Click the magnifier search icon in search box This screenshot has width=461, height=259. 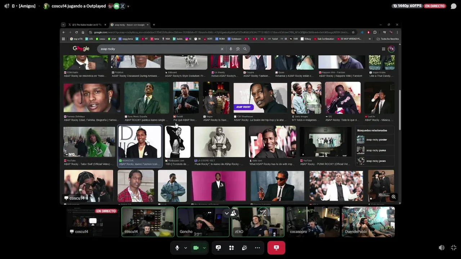coord(245,49)
